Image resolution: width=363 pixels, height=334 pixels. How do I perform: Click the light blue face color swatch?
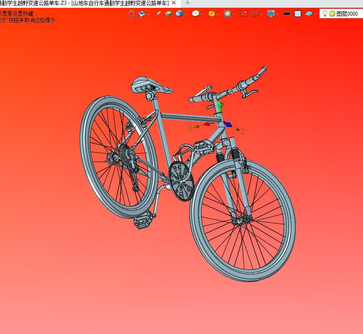click(298, 14)
